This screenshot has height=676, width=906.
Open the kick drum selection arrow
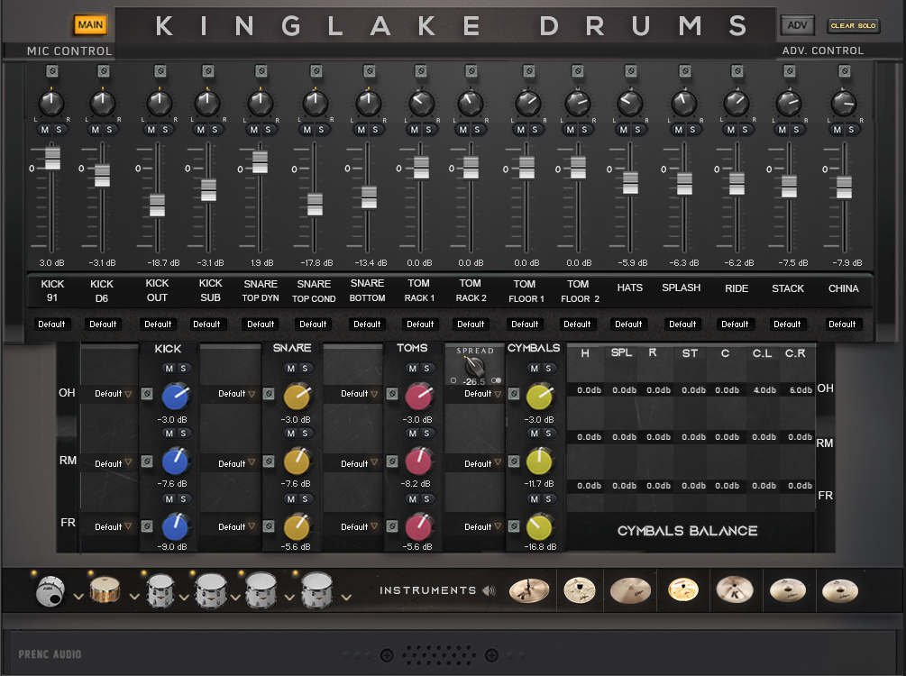click(x=78, y=597)
